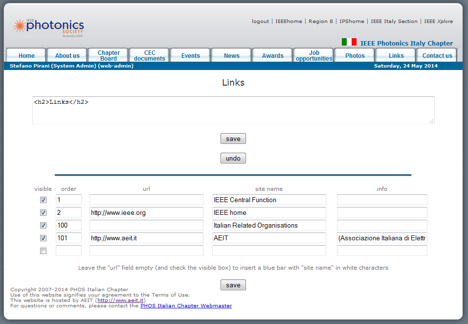468x324 pixels.
Task: Click the info field for IEEE home row
Action: pyautogui.click(x=382, y=212)
